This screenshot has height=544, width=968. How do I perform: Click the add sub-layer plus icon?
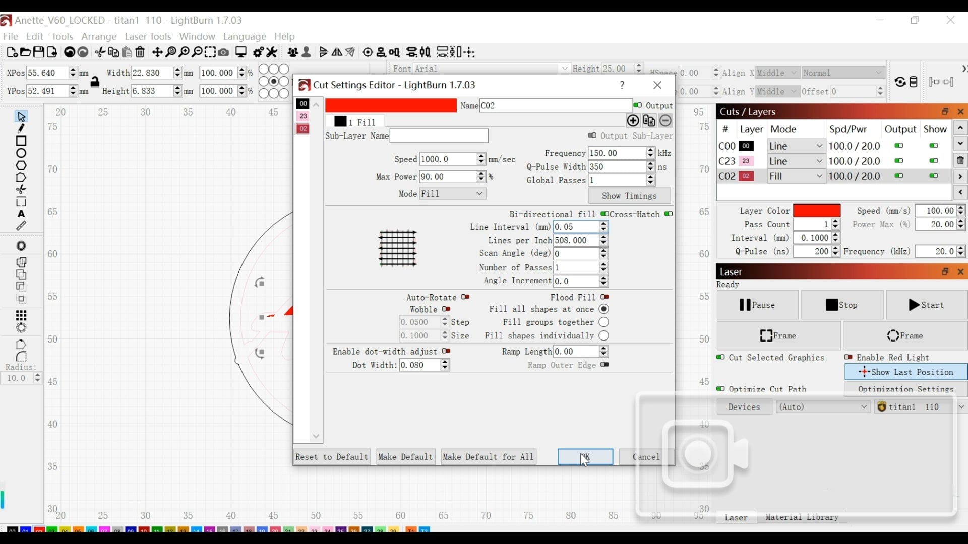click(x=633, y=121)
